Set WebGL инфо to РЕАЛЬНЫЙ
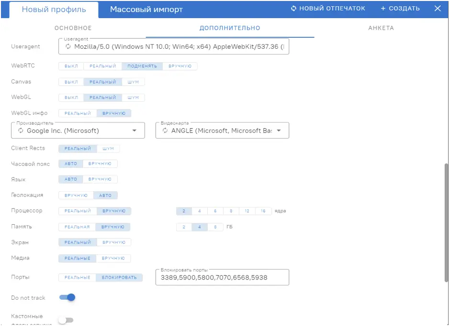 coord(78,113)
